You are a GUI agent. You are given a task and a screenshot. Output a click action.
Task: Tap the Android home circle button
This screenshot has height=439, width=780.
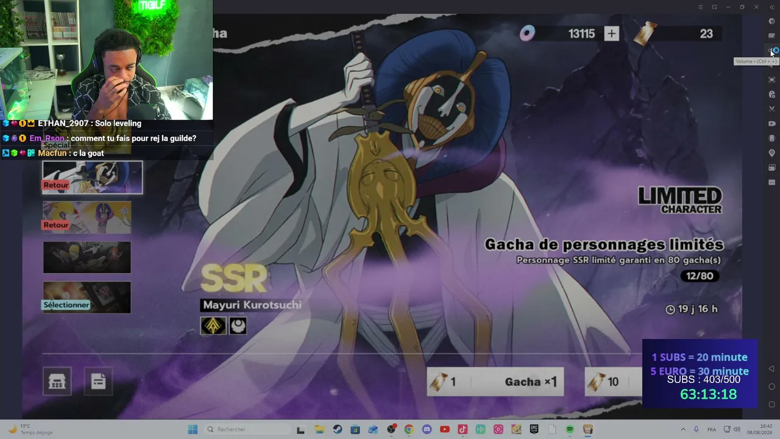(x=771, y=387)
